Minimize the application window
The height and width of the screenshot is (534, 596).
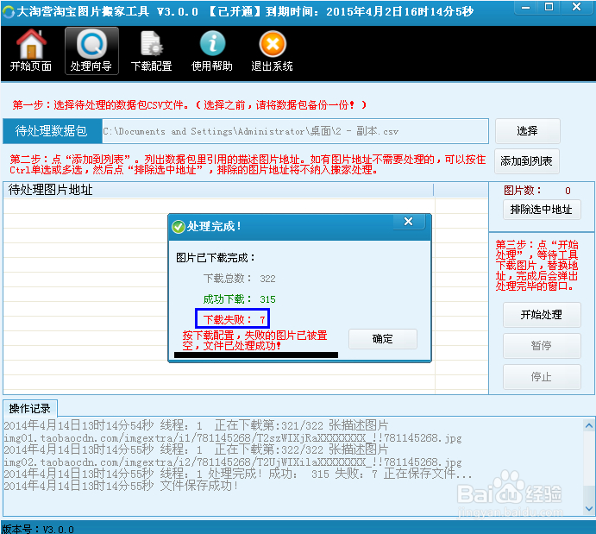525,8
